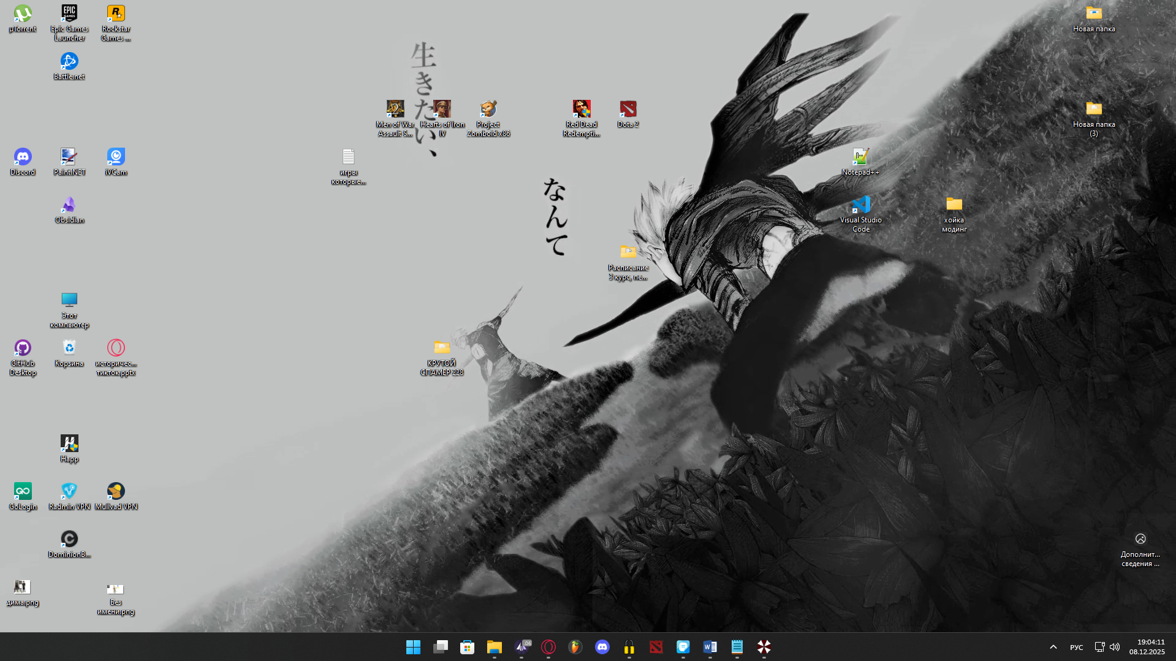Select the iVCam desktop icon
Screen dimensions: 1176x661
116,162
